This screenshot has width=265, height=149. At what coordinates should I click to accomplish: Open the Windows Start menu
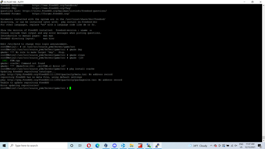(x=4, y=145)
